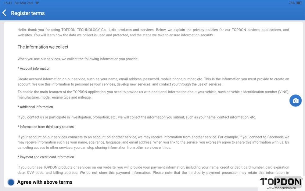Tap the battery icon in status bar
This screenshot has width=305, height=191.
click(299, 3)
